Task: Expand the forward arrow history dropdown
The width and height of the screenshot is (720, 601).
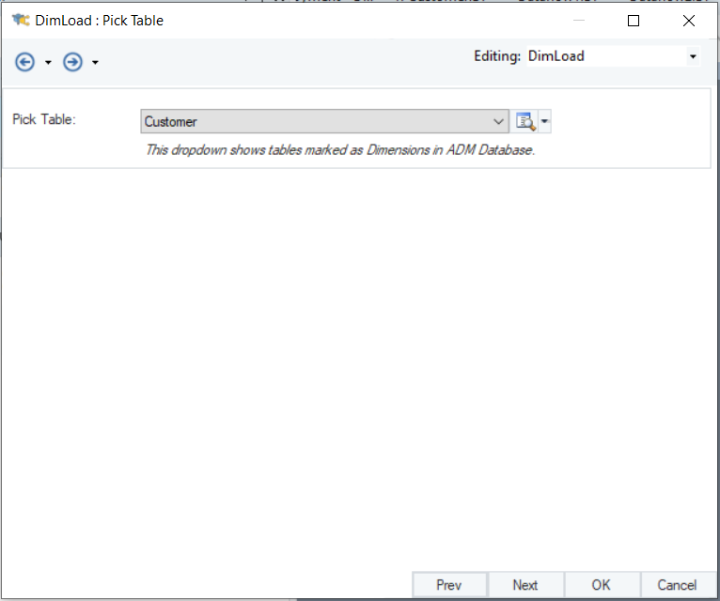Action: tap(95, 63)
